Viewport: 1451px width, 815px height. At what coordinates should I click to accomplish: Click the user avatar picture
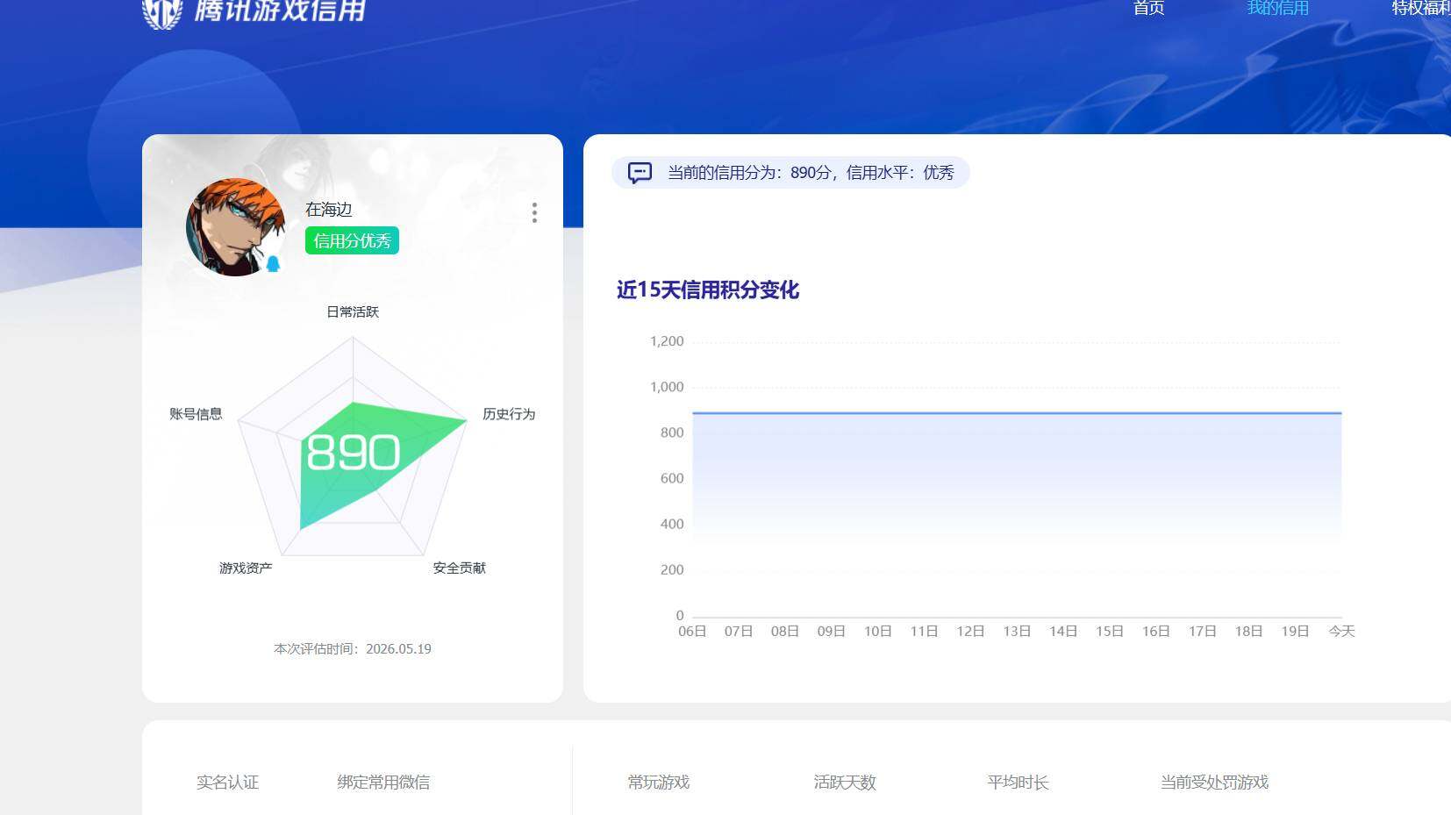tap(235, 227)
